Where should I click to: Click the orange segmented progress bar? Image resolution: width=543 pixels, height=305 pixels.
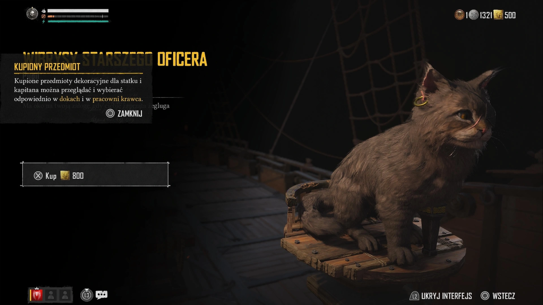point(78,16)
